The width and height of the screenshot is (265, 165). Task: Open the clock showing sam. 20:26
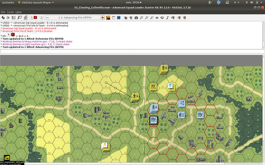tap(134, 3)
